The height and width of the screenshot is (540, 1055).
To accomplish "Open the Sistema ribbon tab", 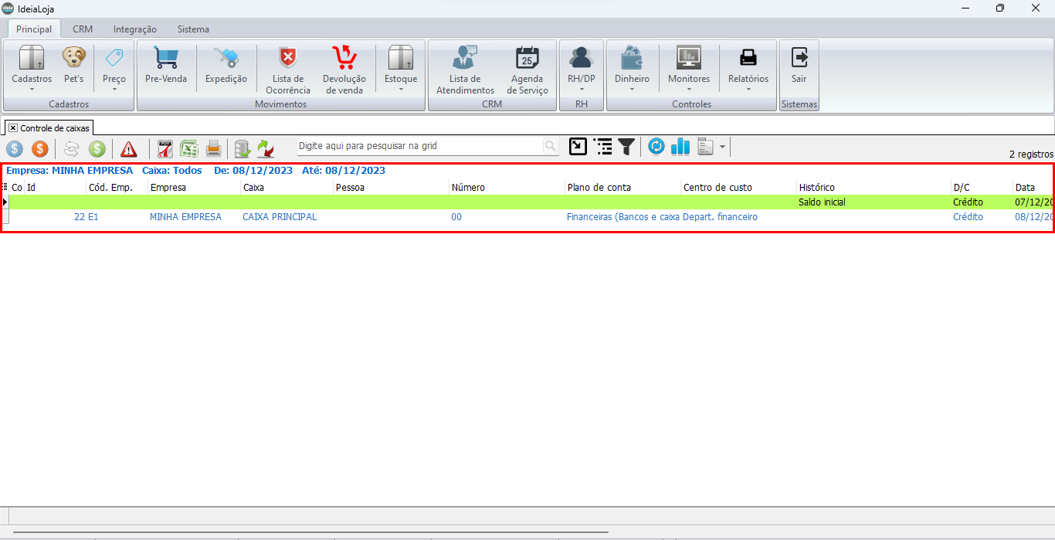I will point(193,29).
